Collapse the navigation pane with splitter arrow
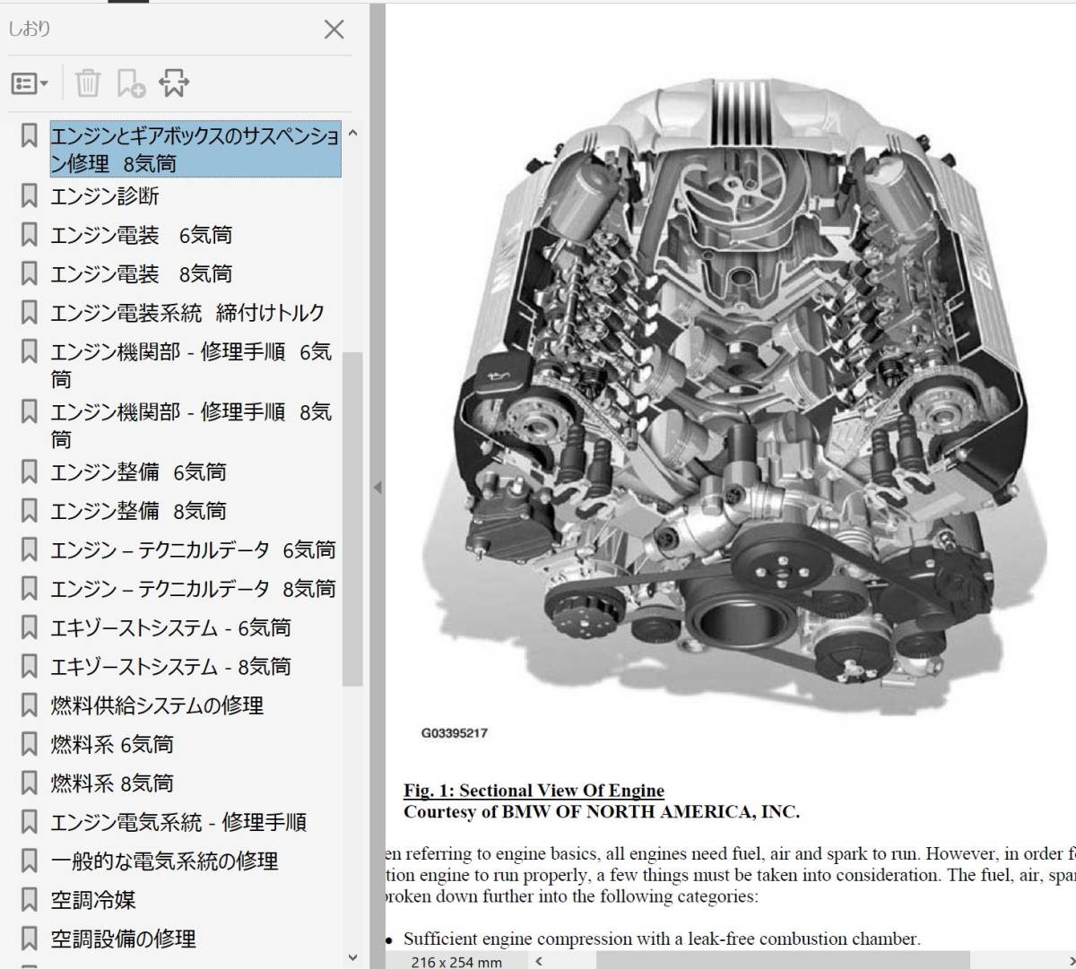 coord(377,488)
